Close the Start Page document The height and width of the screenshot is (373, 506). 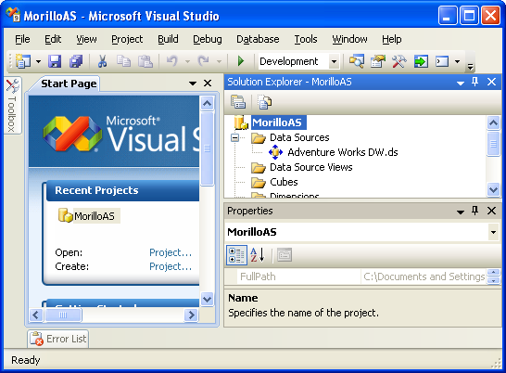coord(208,84)
